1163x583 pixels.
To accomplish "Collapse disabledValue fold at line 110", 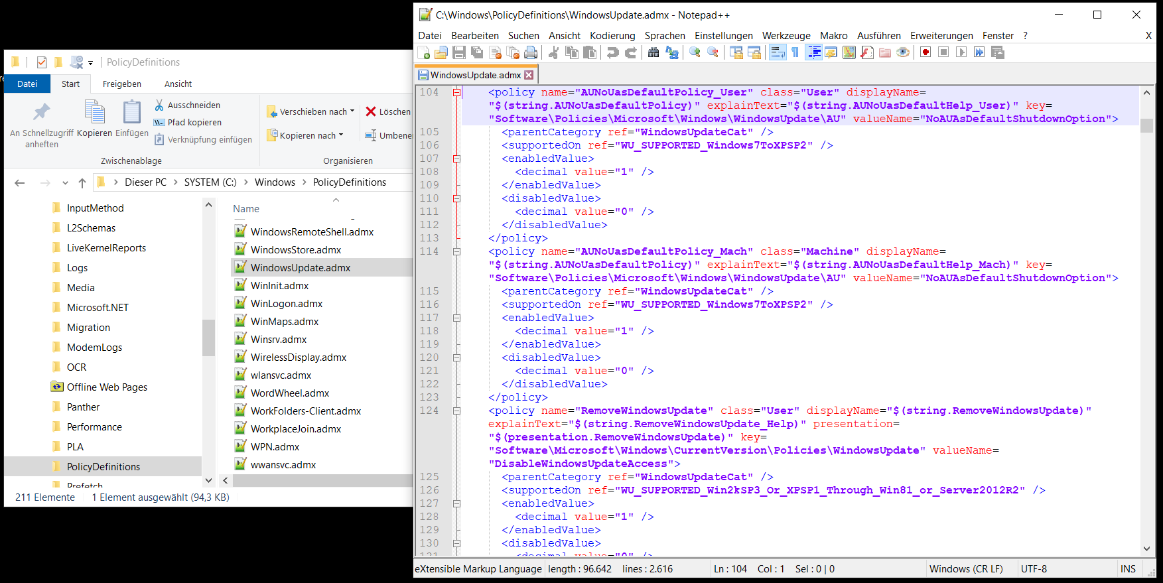I will point(456,198).
